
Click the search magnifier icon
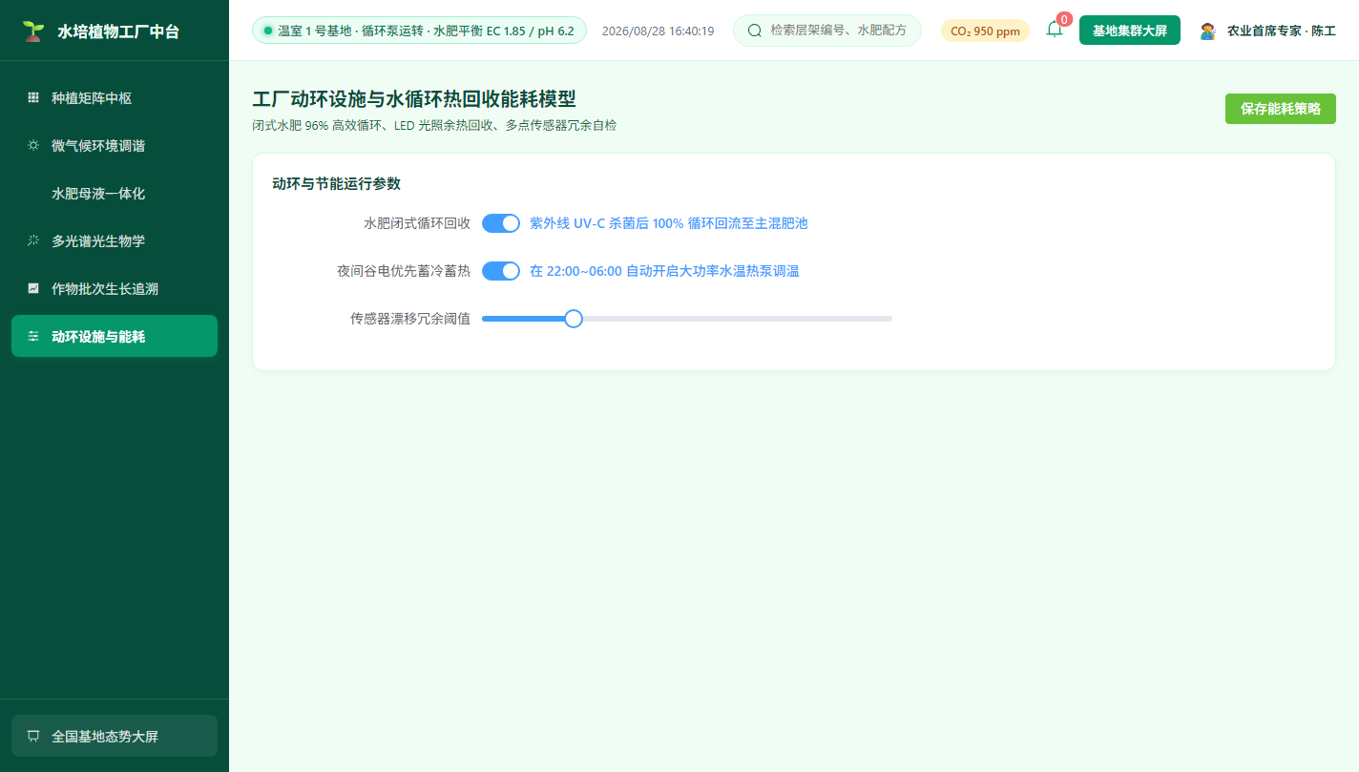(x=755, y=31)
